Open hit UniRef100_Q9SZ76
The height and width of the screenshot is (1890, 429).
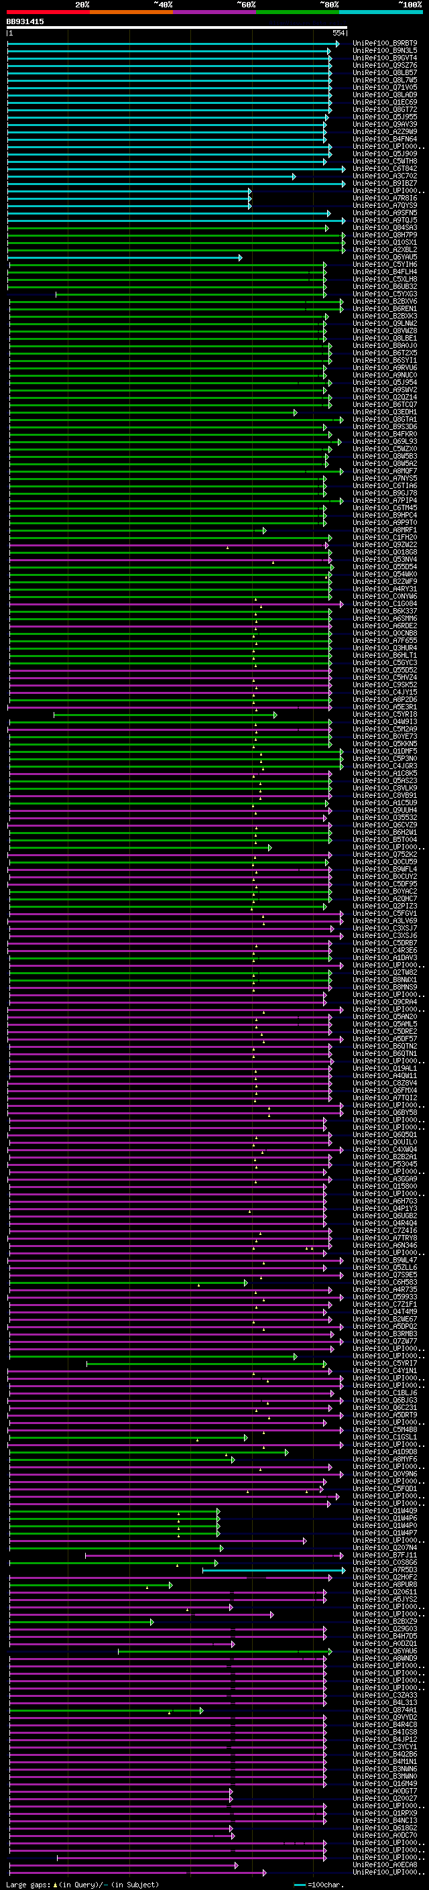[385, 65]
